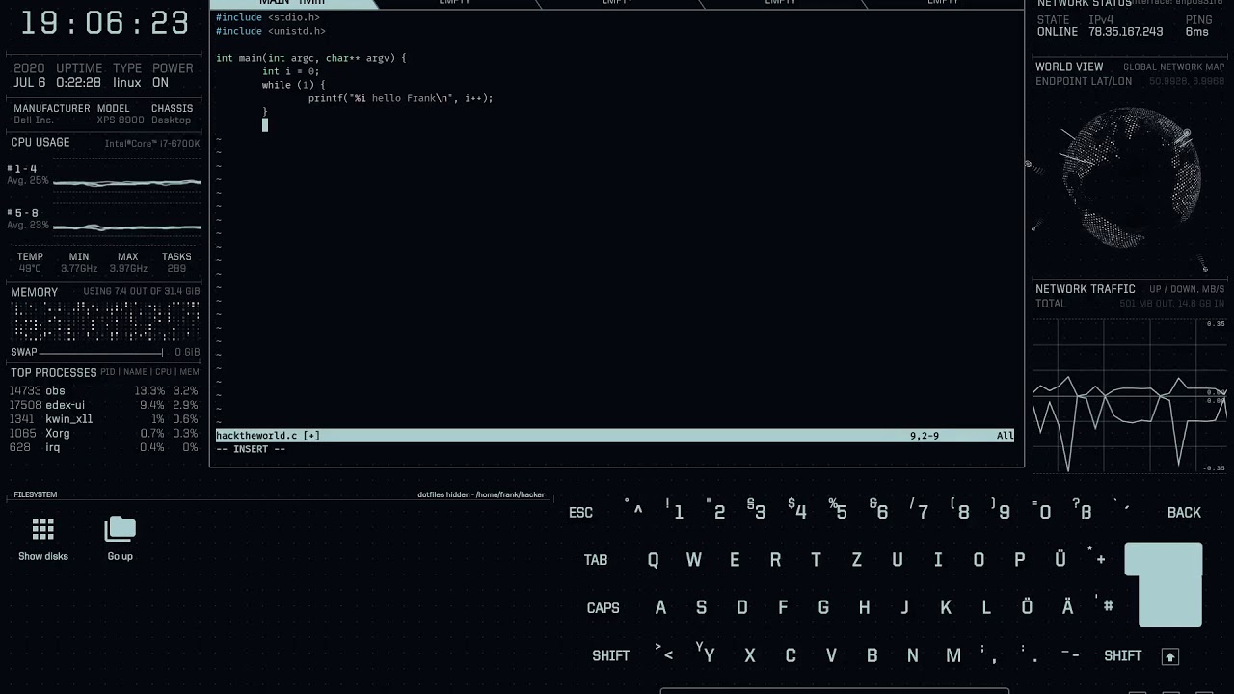Image resolution: width=1234 pixels, height=694 pixels.
Task: Click the memory usage dot grid
Action: tap(105, 321)
